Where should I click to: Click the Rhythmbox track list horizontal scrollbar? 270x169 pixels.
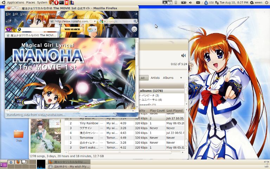click(x=120, y=152)
